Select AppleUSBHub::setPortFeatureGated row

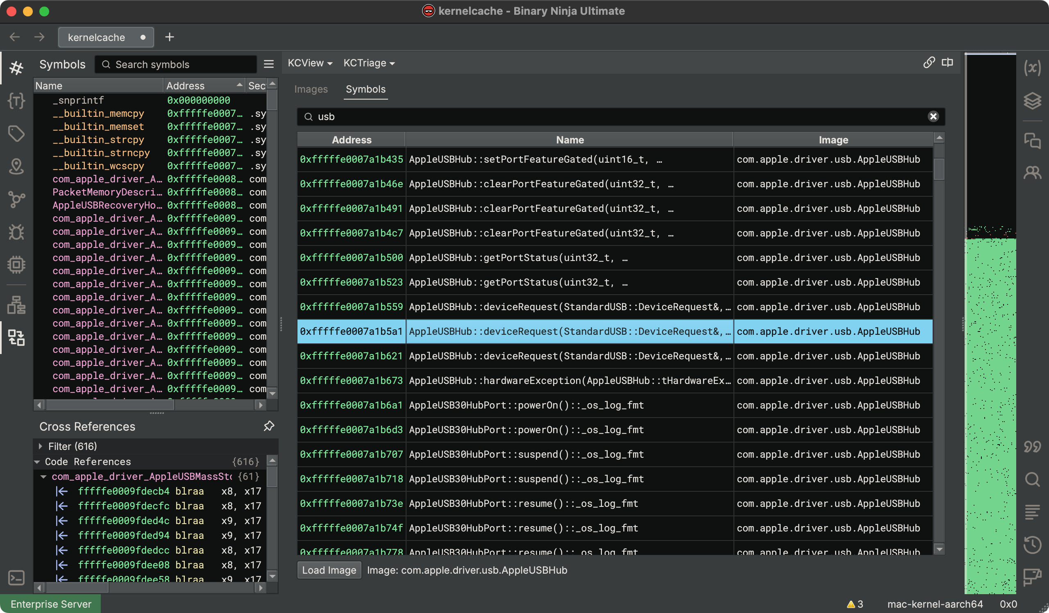point(615,159)
